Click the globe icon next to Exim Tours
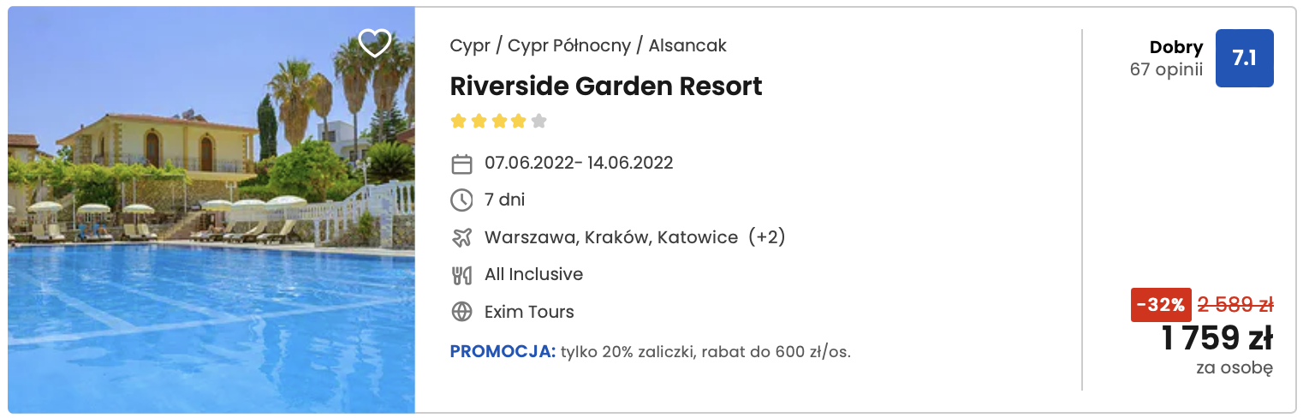The width and height of the screenshot is (1303, 418). click(461, 312)
